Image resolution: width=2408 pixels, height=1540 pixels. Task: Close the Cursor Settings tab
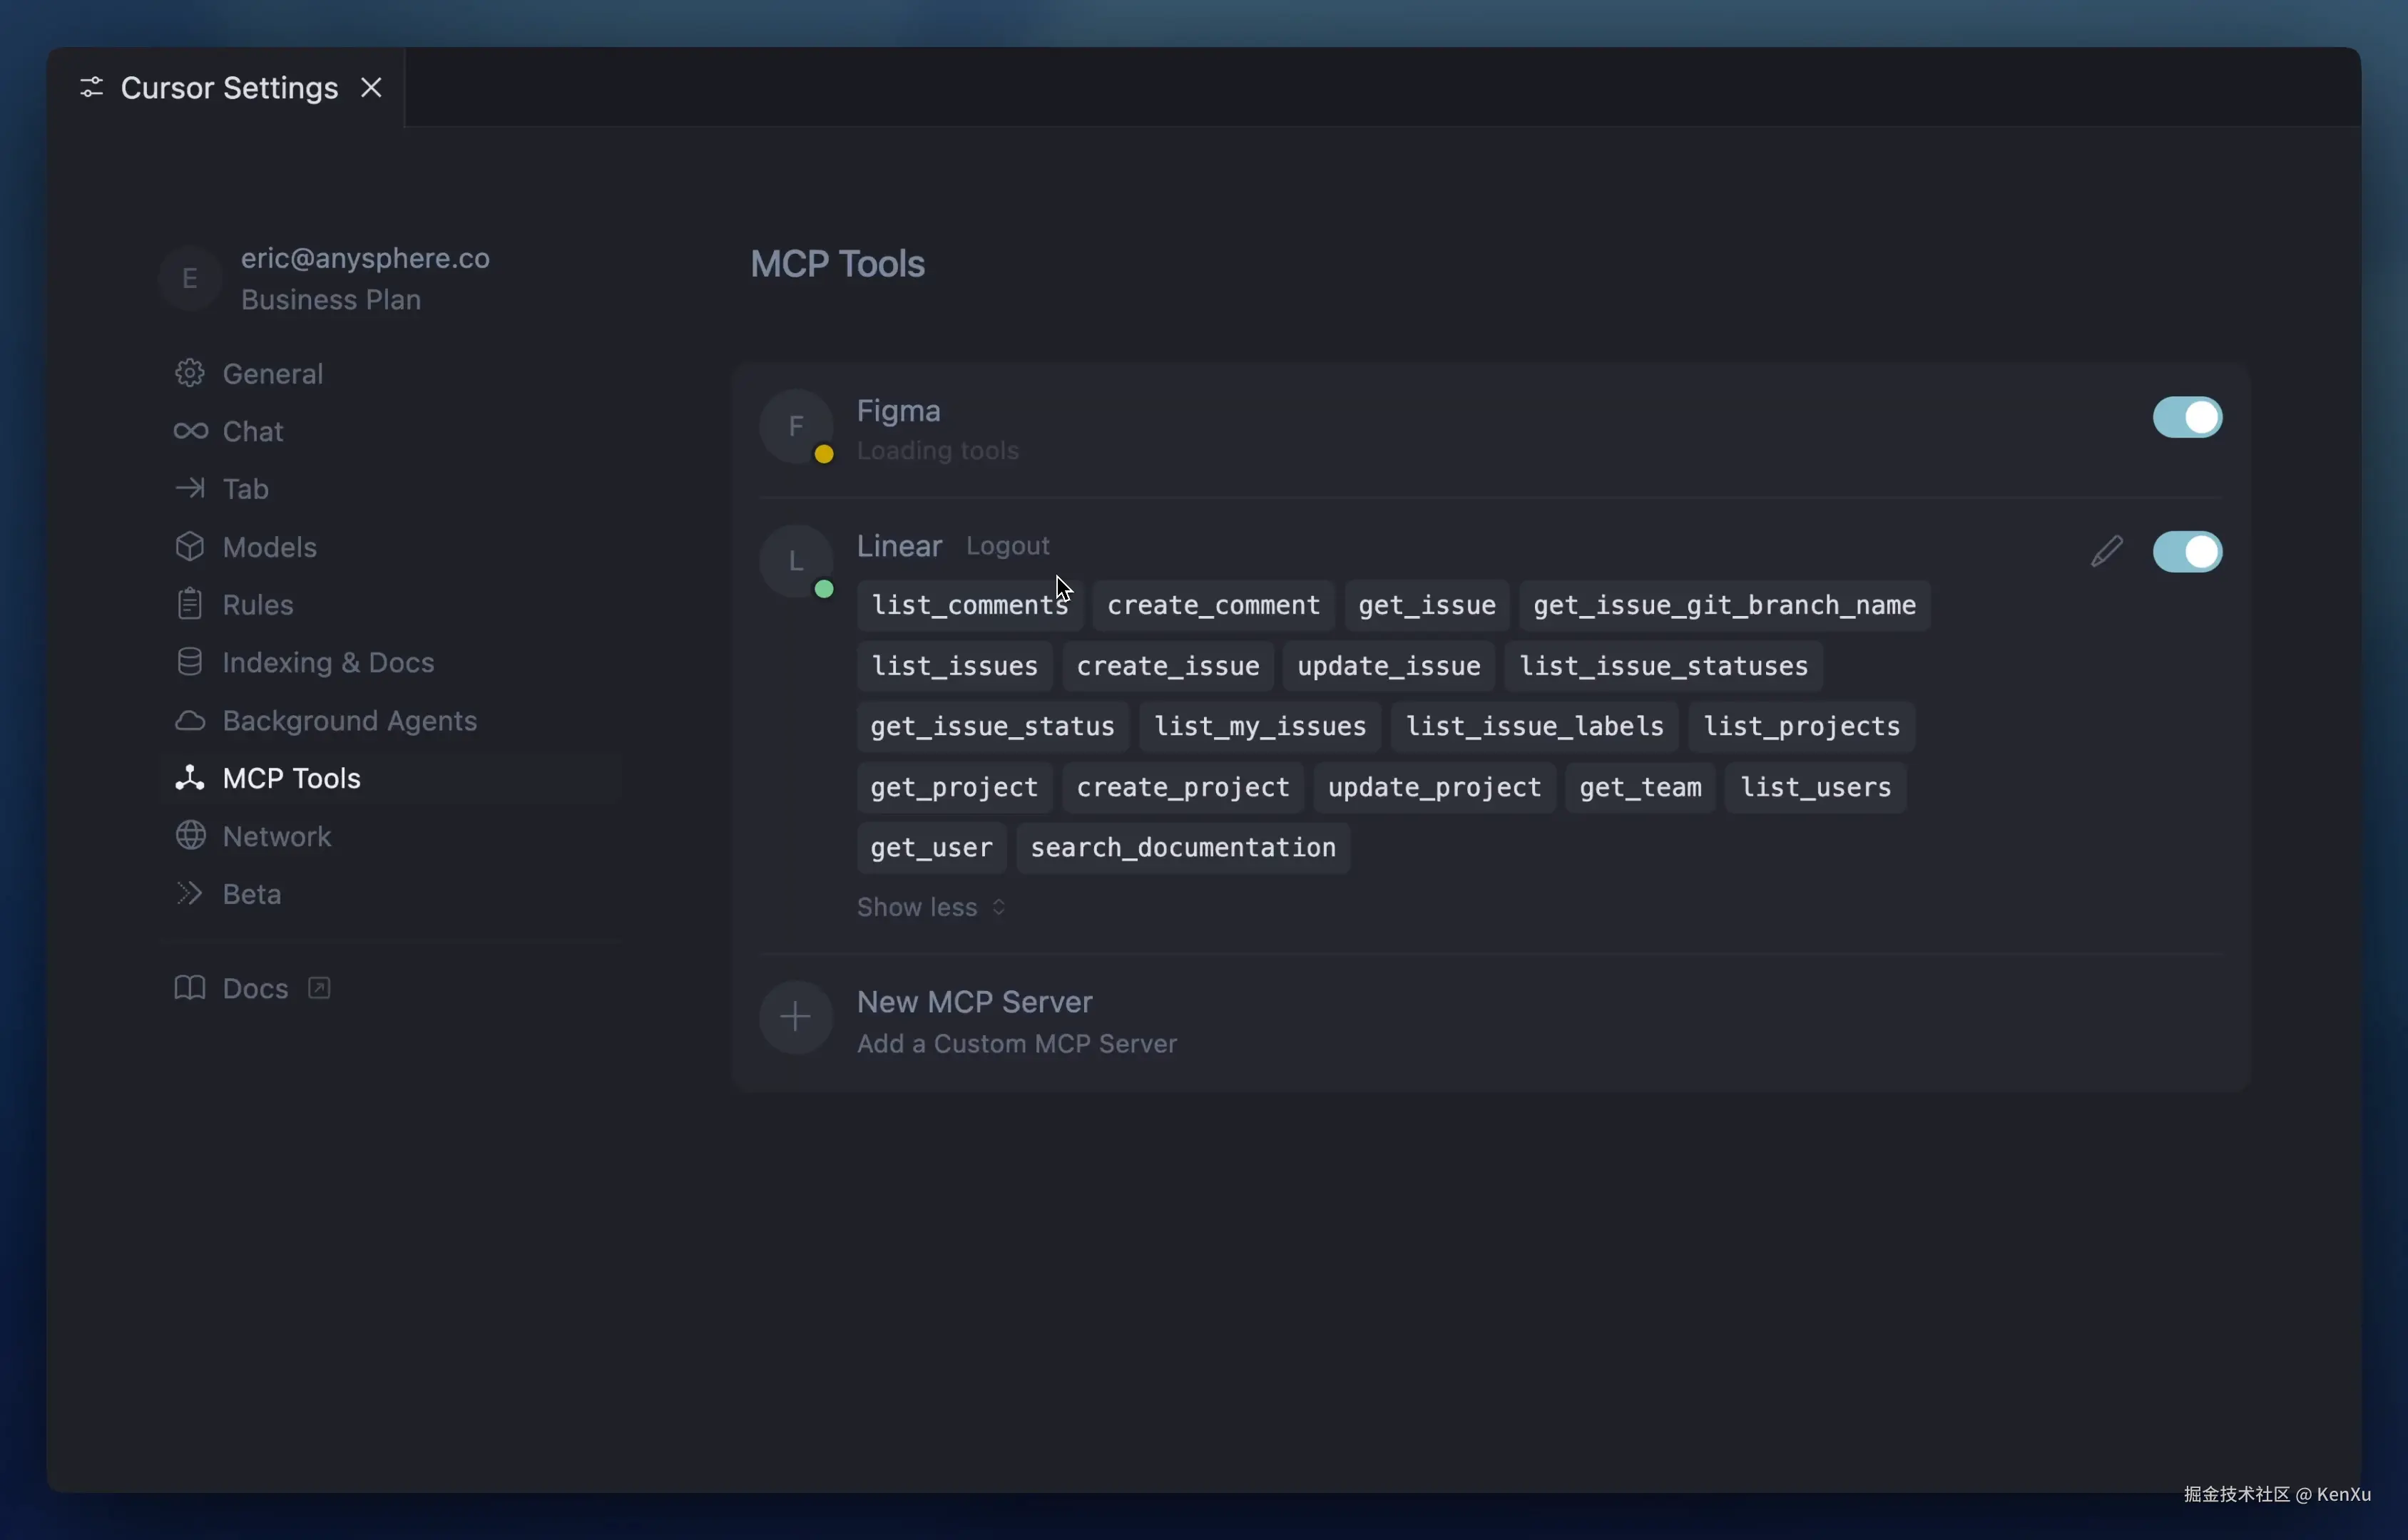coord(371,88)
